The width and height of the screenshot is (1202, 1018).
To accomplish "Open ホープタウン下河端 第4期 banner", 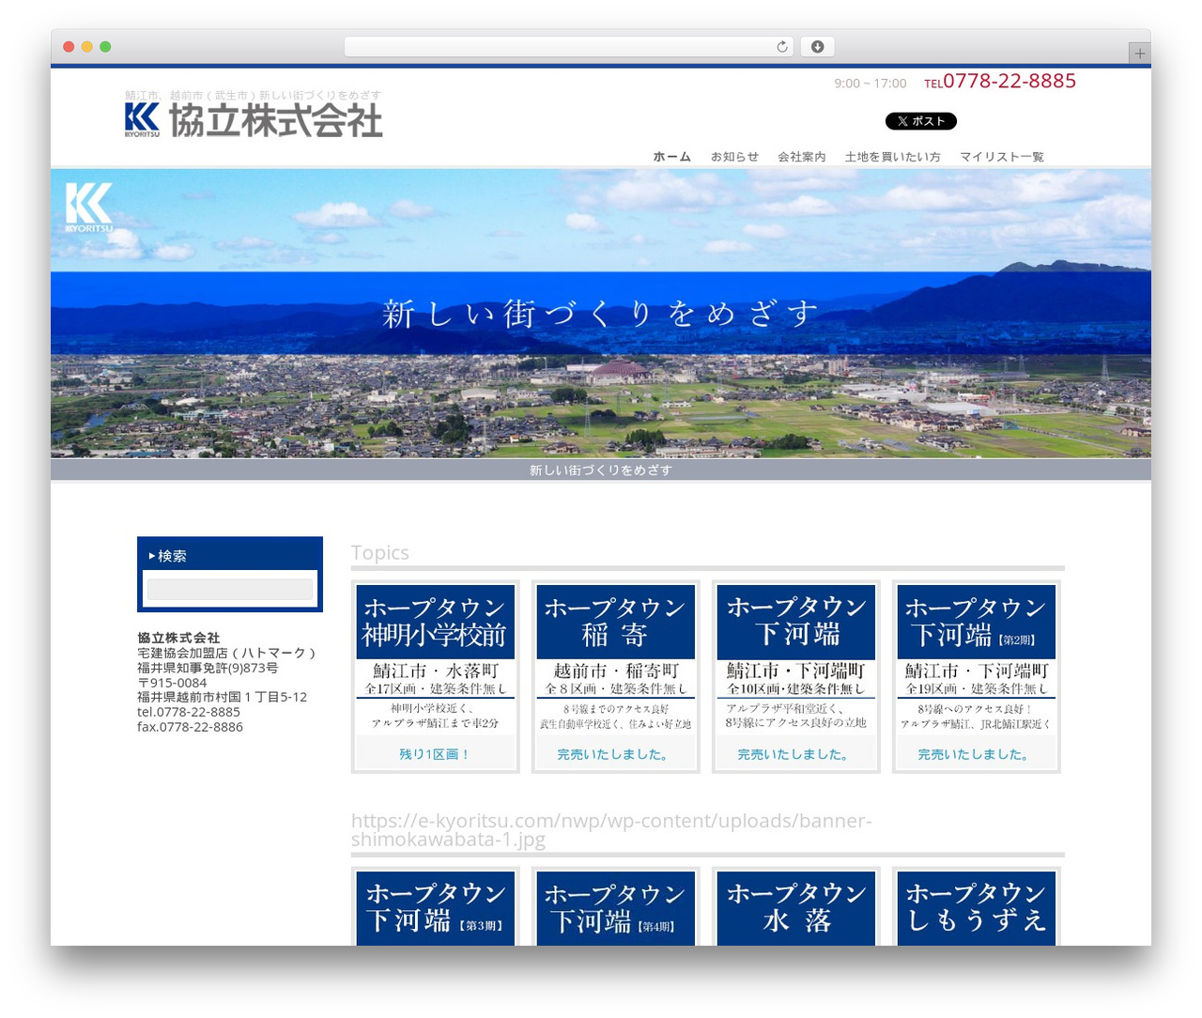I will click(615, 908).
